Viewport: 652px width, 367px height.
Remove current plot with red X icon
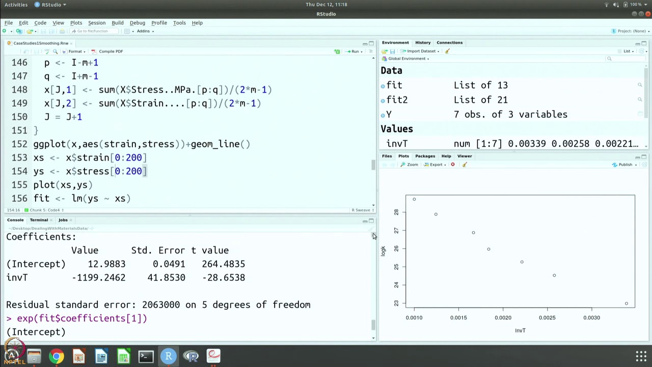pos(452,165)
